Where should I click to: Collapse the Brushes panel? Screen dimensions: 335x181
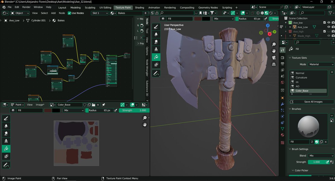tap(290, 109)
